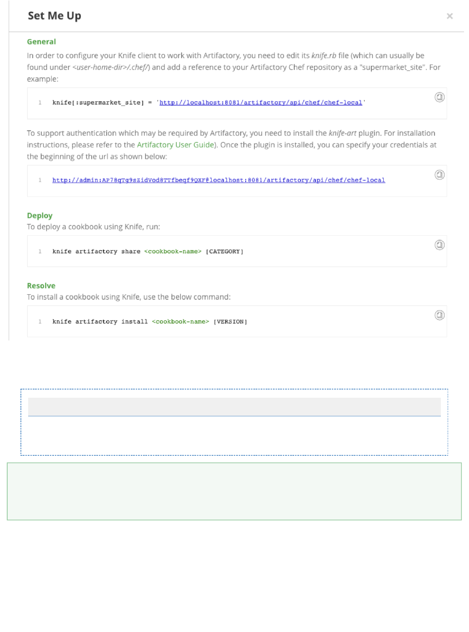Click the Set Me Up title
This screenshot has height=632, width=469.
(54, 16)
